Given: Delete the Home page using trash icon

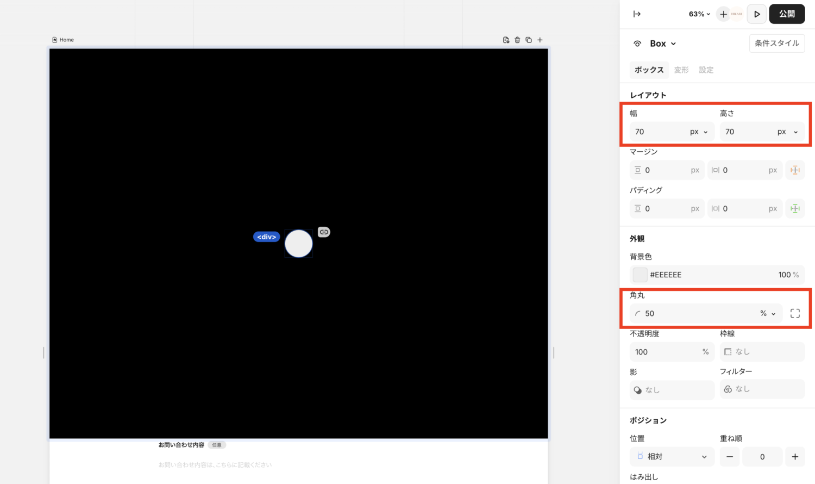Looking at the screenshot, I should pyautogui.click(x=517, y=40).
